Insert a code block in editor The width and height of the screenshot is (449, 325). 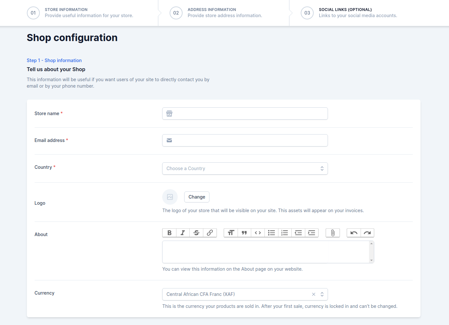258,233
